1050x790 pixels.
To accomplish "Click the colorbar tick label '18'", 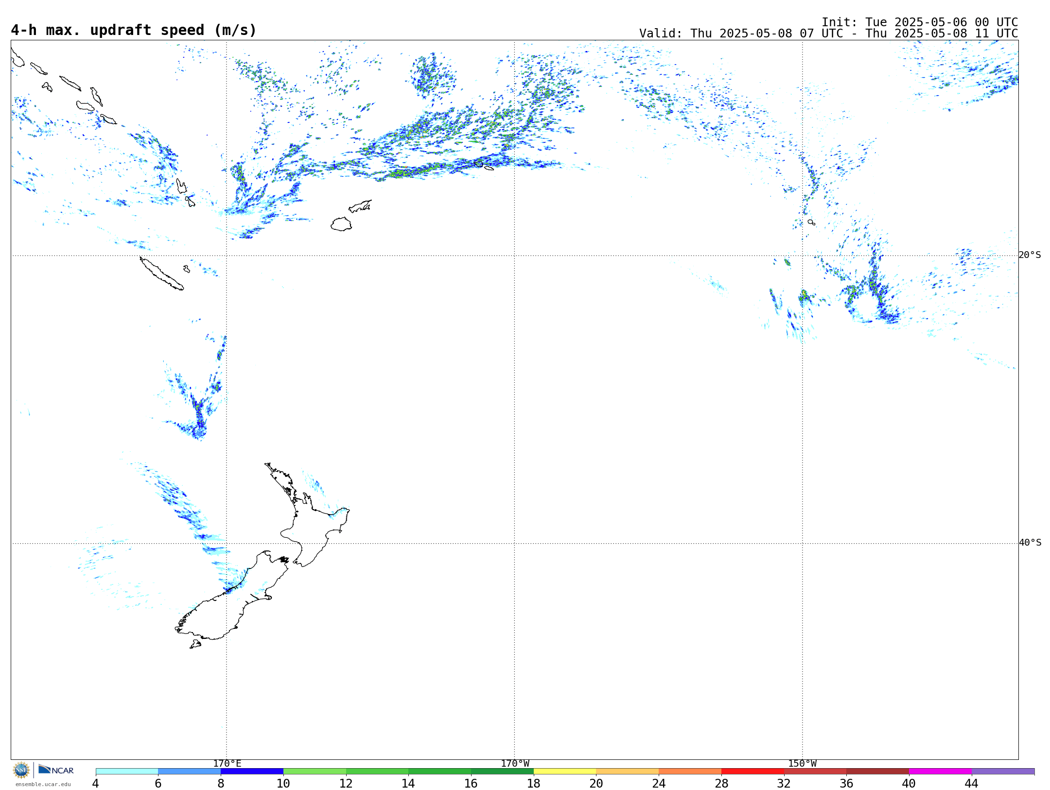I will pos(534,784).
